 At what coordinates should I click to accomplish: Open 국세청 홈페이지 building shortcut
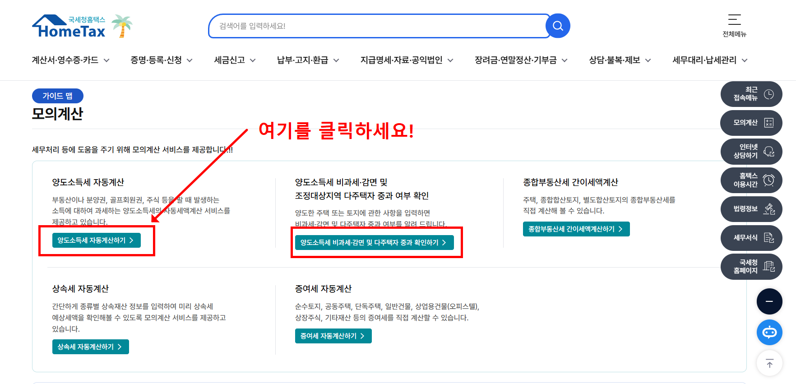pyautogui.click(x=751, y=267)
